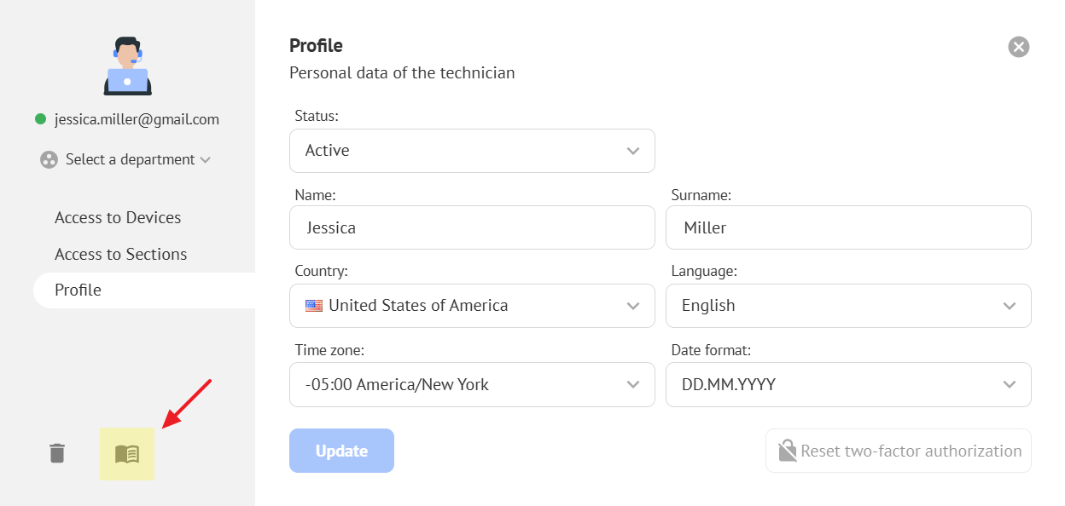Go to Access to Devices section
The image size is (1065, 506).
pyautogui.click(x=118, y=217)
